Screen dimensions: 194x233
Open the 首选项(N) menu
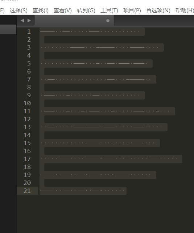[x=158, y=10]
